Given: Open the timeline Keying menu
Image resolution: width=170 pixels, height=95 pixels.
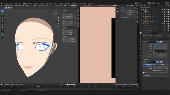Looking at the screenshot, I should 13,84.
